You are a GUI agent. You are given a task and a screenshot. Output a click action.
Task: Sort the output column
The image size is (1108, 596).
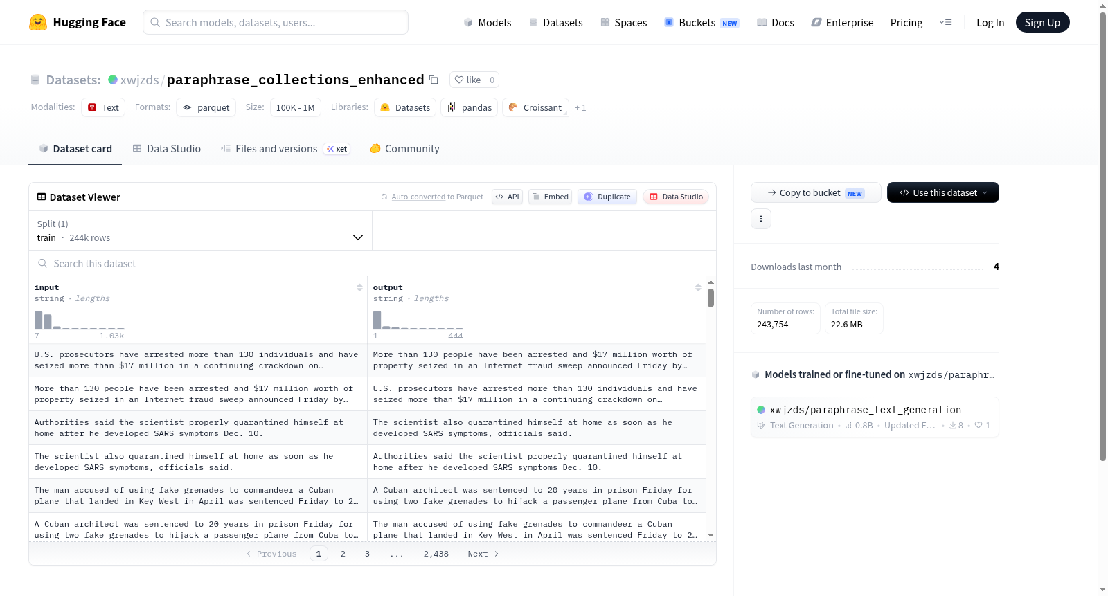click(x=698, y=287)
